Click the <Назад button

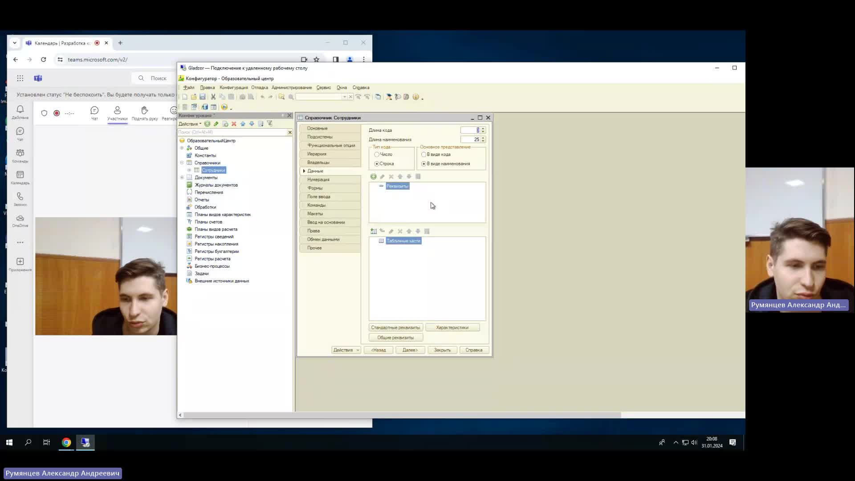(379, 350)
